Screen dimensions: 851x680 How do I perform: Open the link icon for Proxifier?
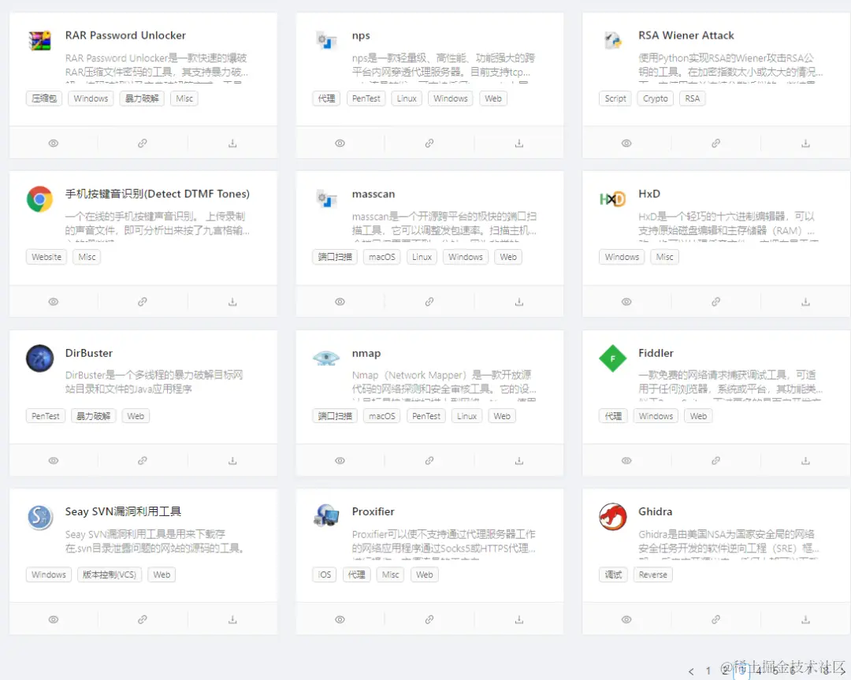429,619
